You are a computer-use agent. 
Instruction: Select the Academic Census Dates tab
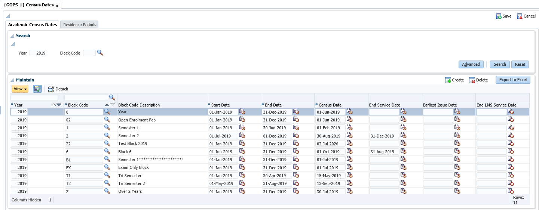pyautogui.click(x=33, y=25)
